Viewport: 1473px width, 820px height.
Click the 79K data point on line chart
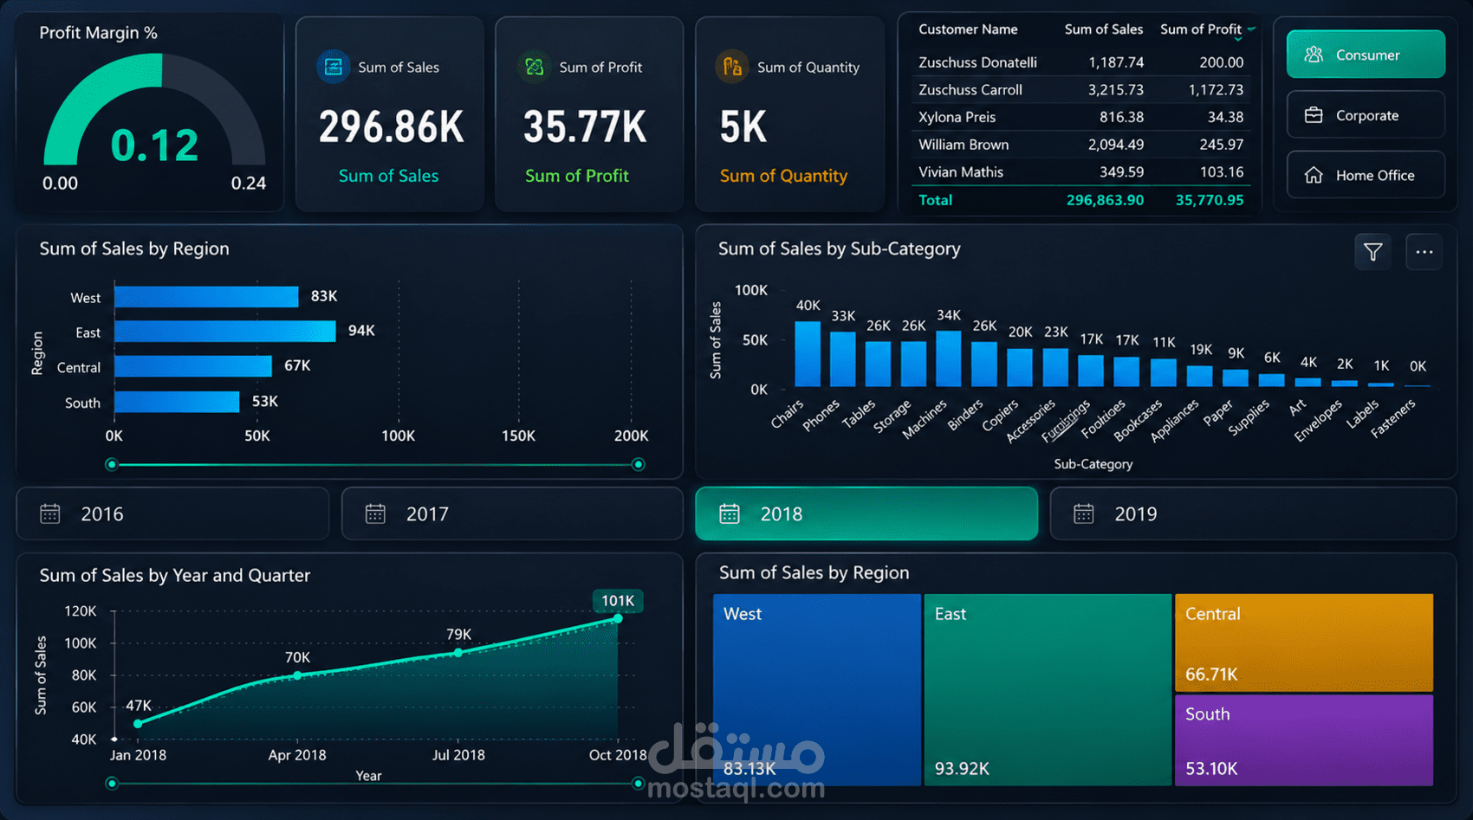458,652
